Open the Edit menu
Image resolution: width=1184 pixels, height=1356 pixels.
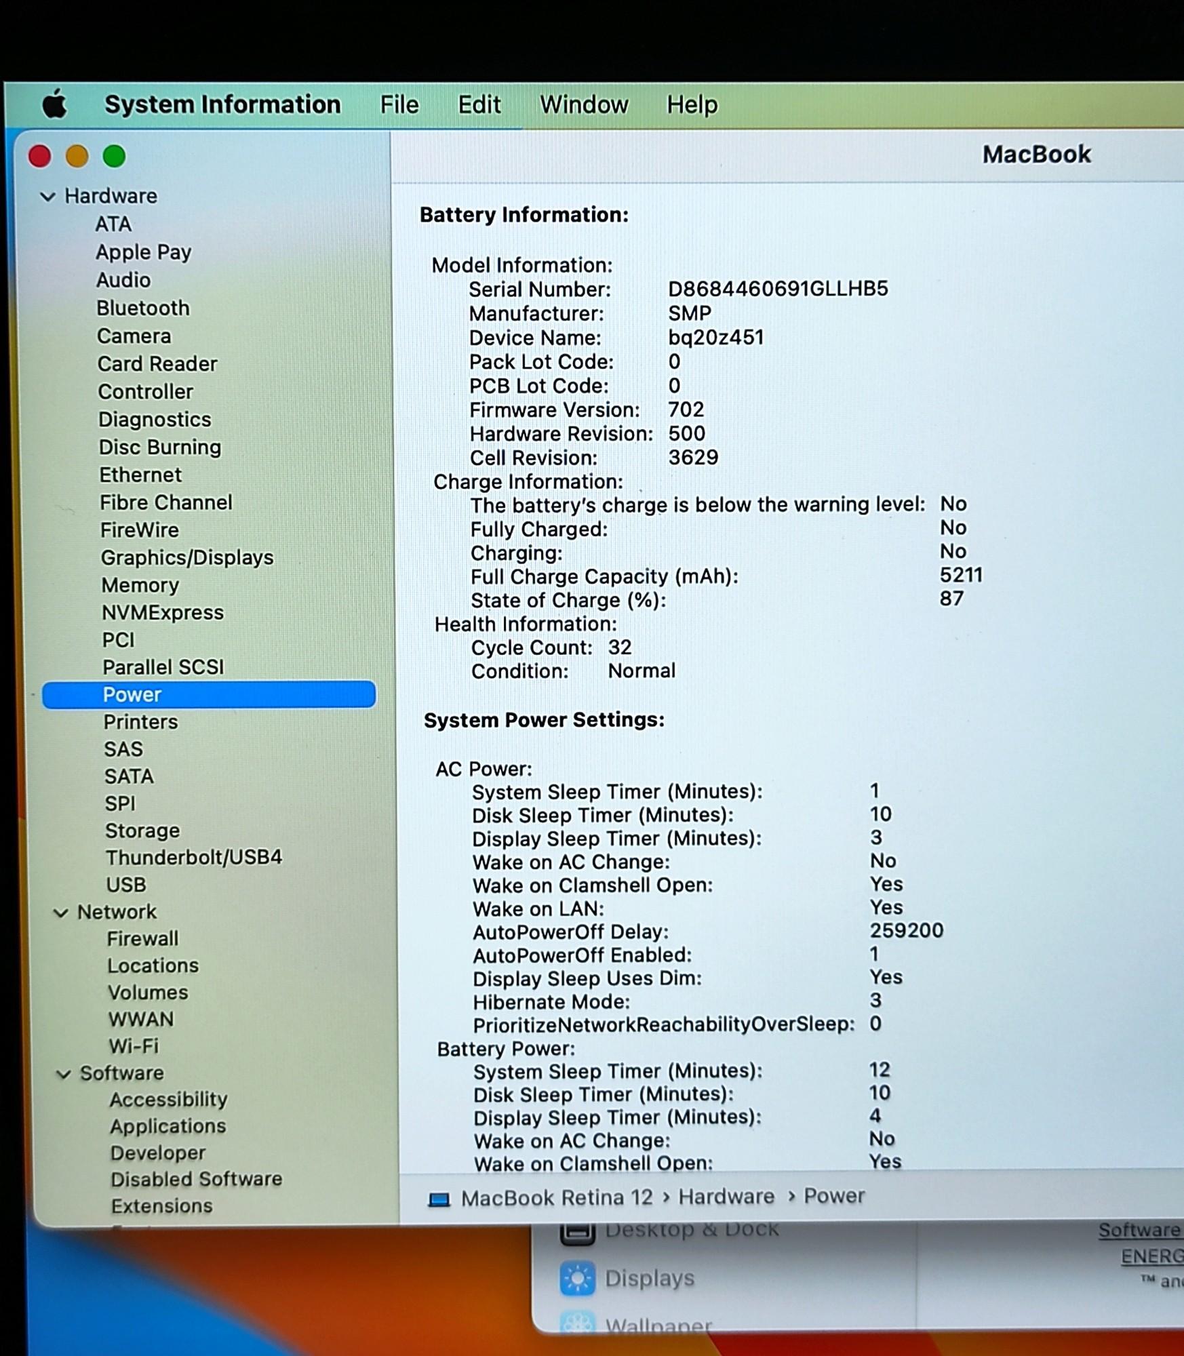(479, 104)
